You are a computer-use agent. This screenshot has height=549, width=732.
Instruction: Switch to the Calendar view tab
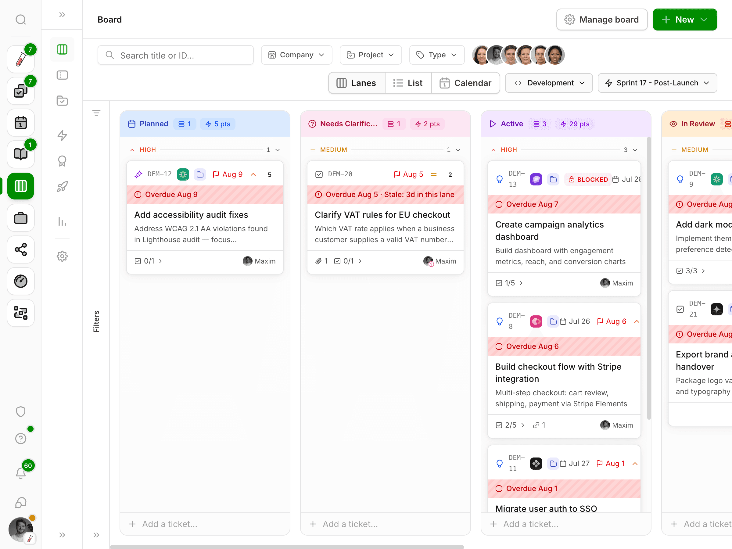(x=466, y=83)
